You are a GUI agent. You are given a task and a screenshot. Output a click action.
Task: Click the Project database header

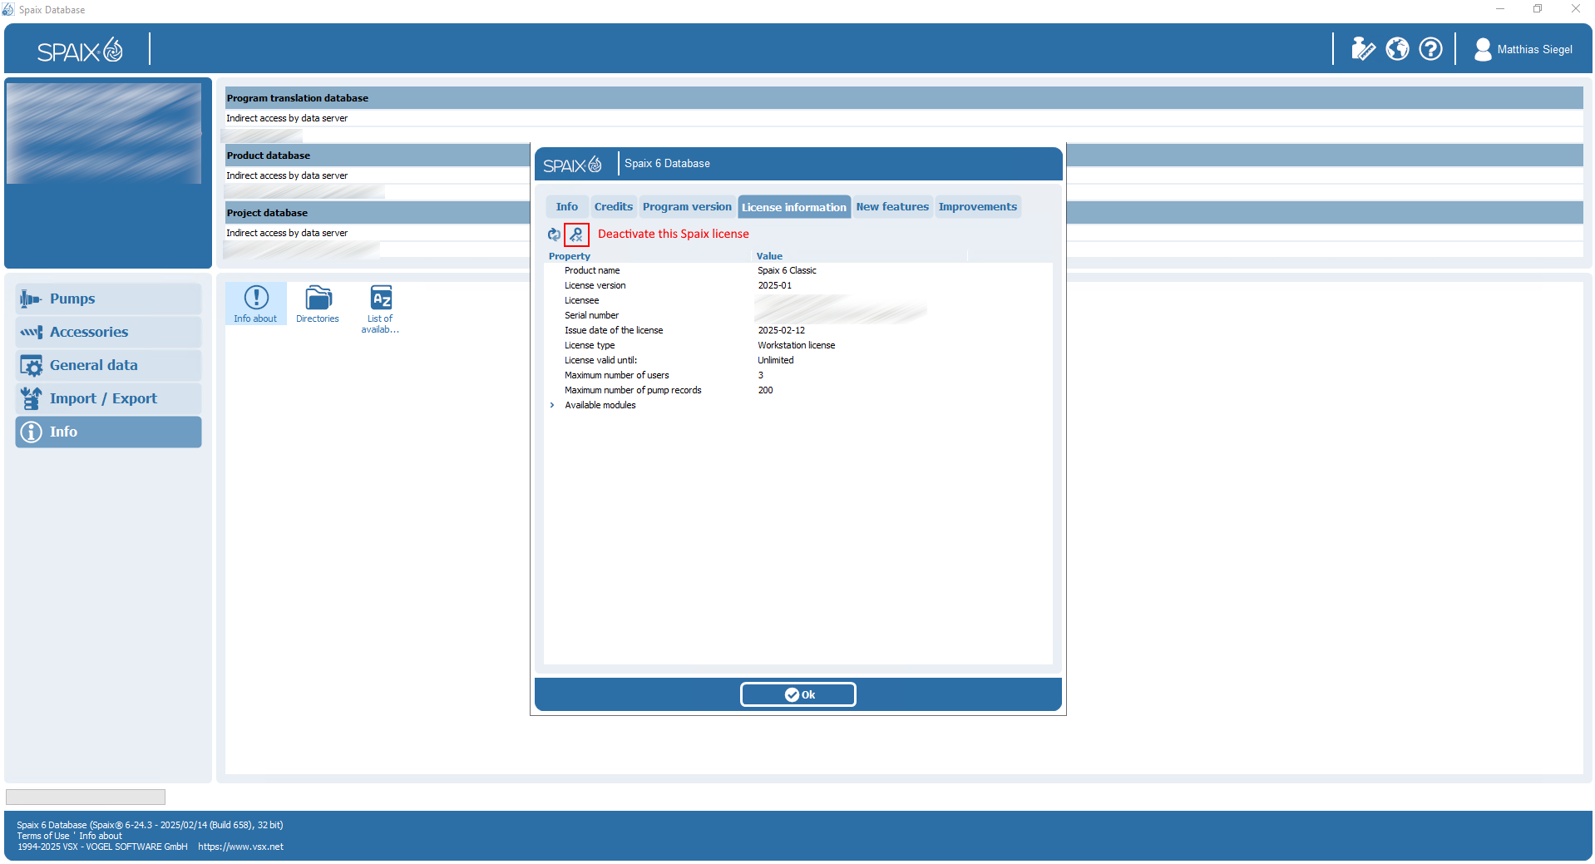(x=378, y=213)
